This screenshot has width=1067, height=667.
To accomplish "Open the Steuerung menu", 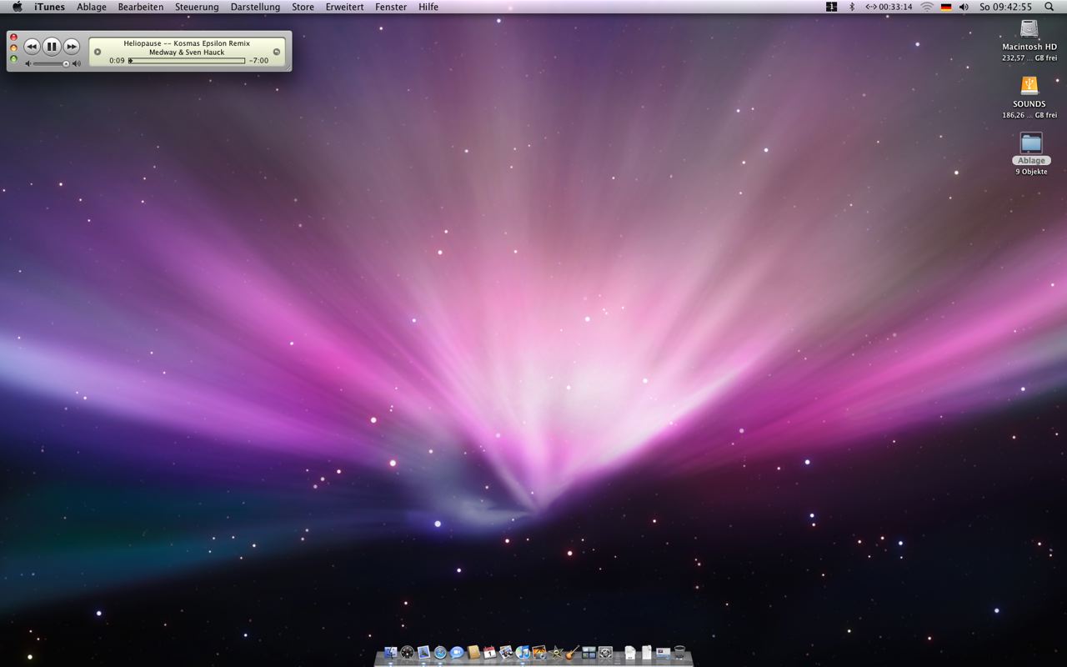I will point(197,7).
